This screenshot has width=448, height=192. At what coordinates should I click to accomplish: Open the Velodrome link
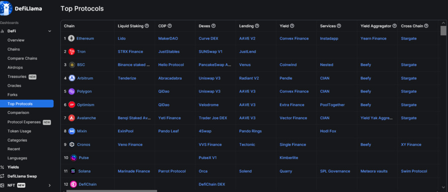pyautogui.click(x=209, y=105)
